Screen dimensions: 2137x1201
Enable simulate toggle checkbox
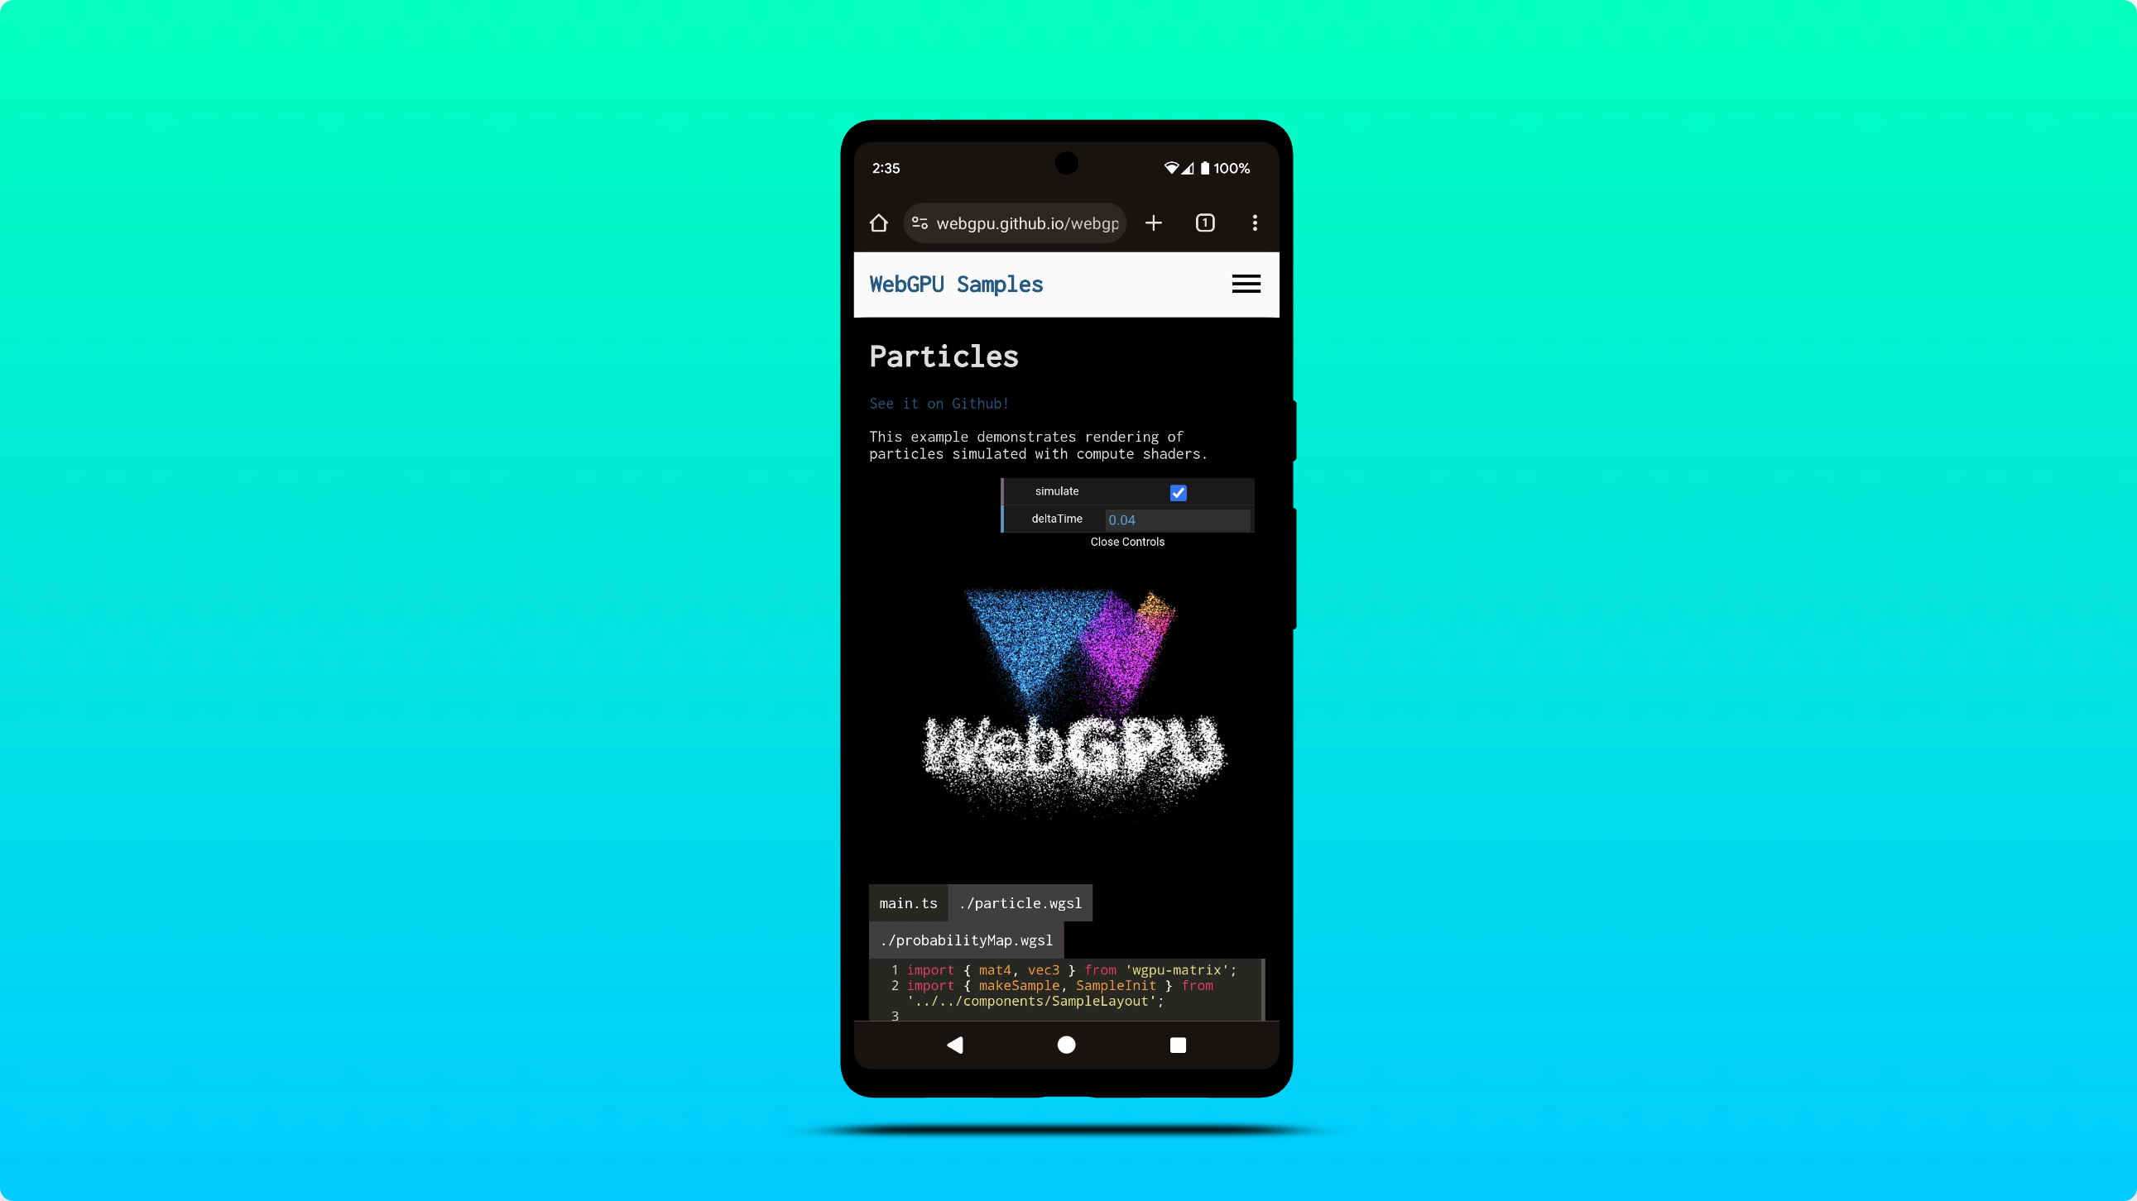(x=1177, y=491)
